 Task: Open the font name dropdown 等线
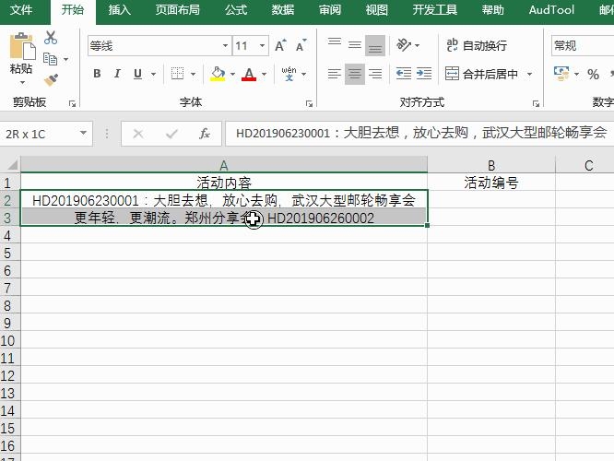(225, 46)
